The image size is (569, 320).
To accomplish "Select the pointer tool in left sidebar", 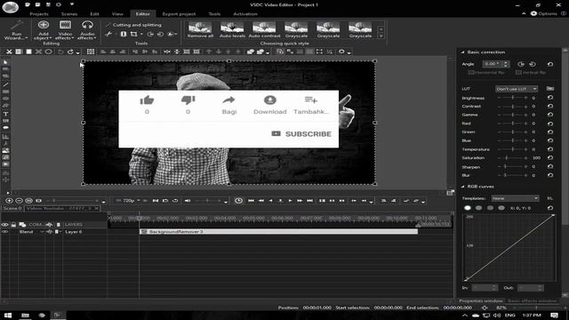I will click(x=5, y=62).
